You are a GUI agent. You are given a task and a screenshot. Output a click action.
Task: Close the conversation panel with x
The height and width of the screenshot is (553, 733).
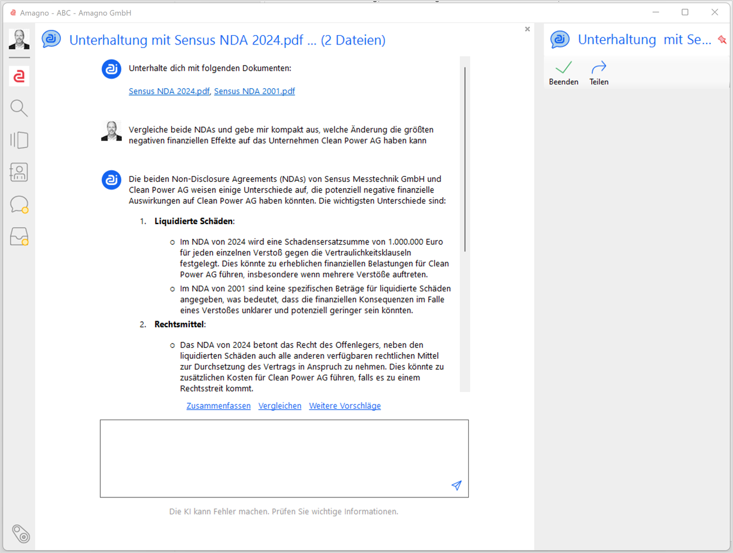click(527, 29)
